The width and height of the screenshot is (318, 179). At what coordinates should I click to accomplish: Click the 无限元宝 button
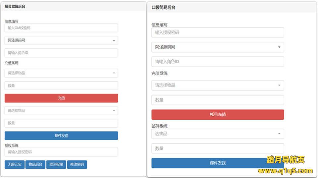pyautogui.click(x=15, y=165)
